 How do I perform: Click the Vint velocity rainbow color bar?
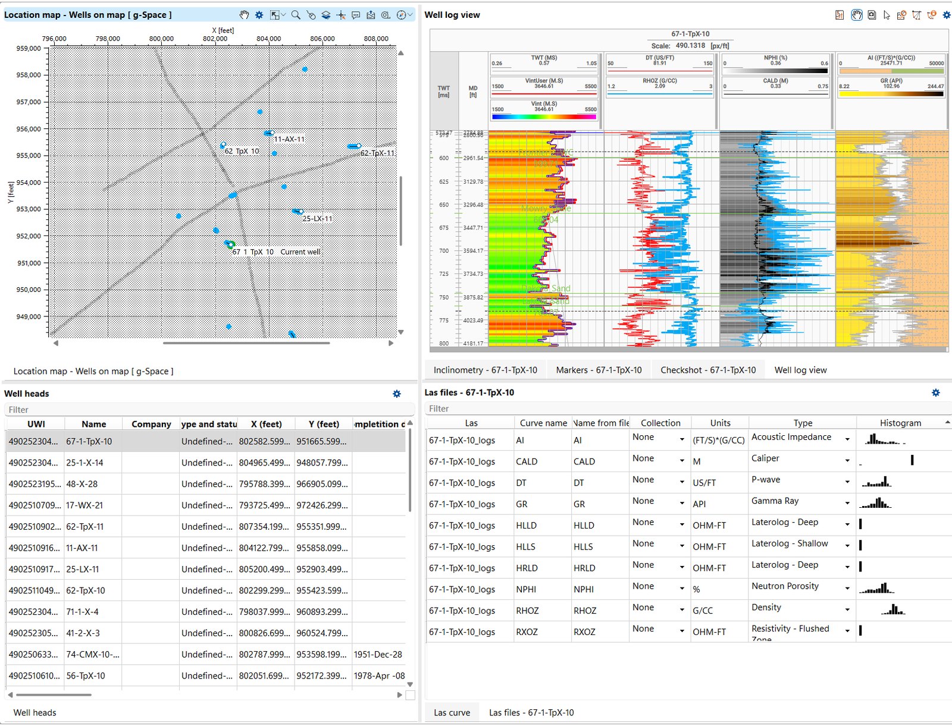tap(543, 117)
